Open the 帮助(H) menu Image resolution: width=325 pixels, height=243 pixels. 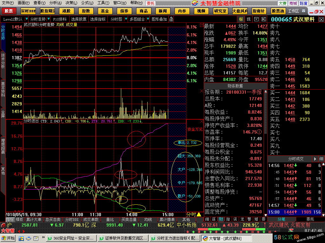136,3
